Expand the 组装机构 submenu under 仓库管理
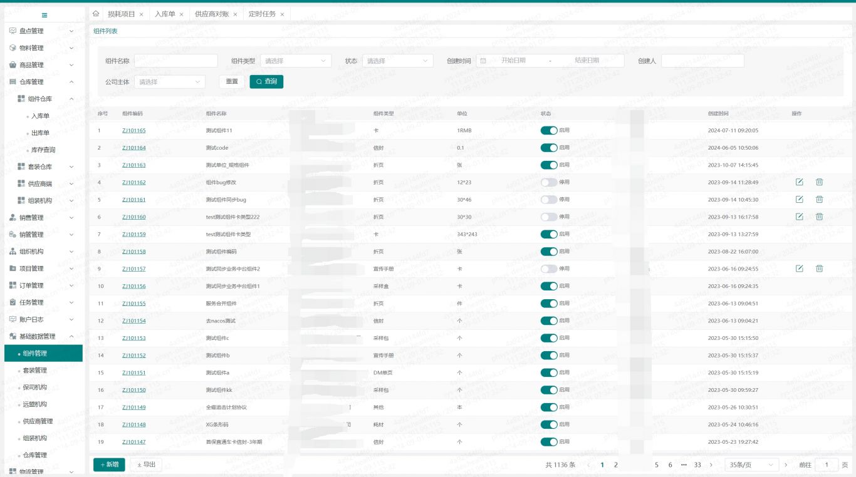This screenshot has height=477, width=856. click(x=71, y=200)
